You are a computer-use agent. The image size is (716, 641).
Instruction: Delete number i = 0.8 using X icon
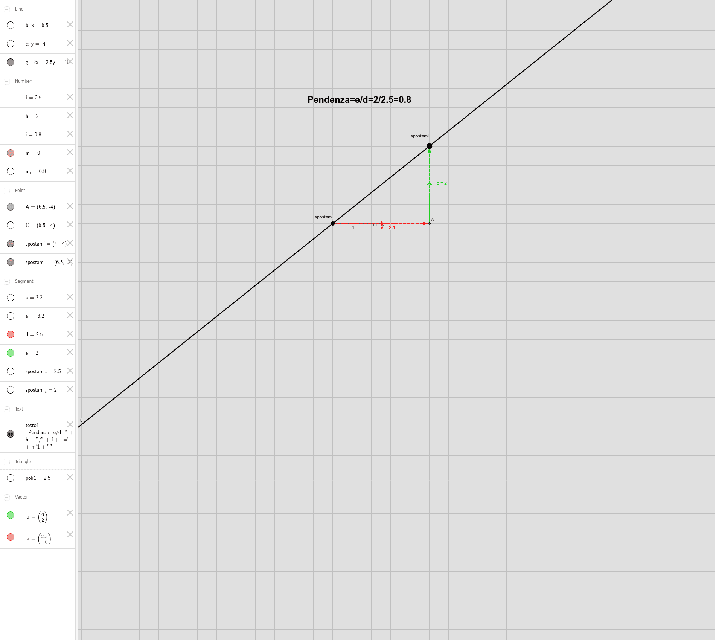70,134
